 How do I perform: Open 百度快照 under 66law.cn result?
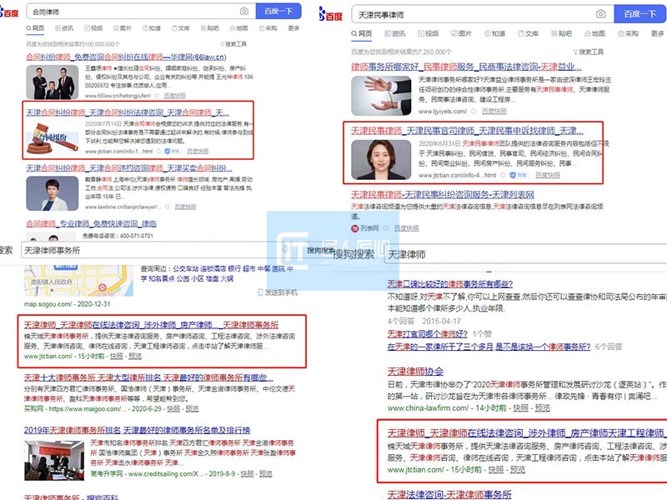pyautogui.click(x=175, y=96)
